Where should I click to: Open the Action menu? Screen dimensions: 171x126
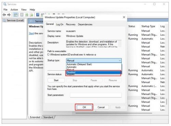click(x=14, y=10)
